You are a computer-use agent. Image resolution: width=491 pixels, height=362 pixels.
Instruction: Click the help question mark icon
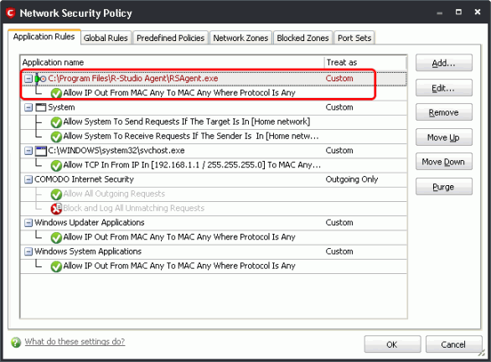[x=16, y=342]
